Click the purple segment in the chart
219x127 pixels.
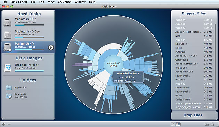click(x=82, y=65)
